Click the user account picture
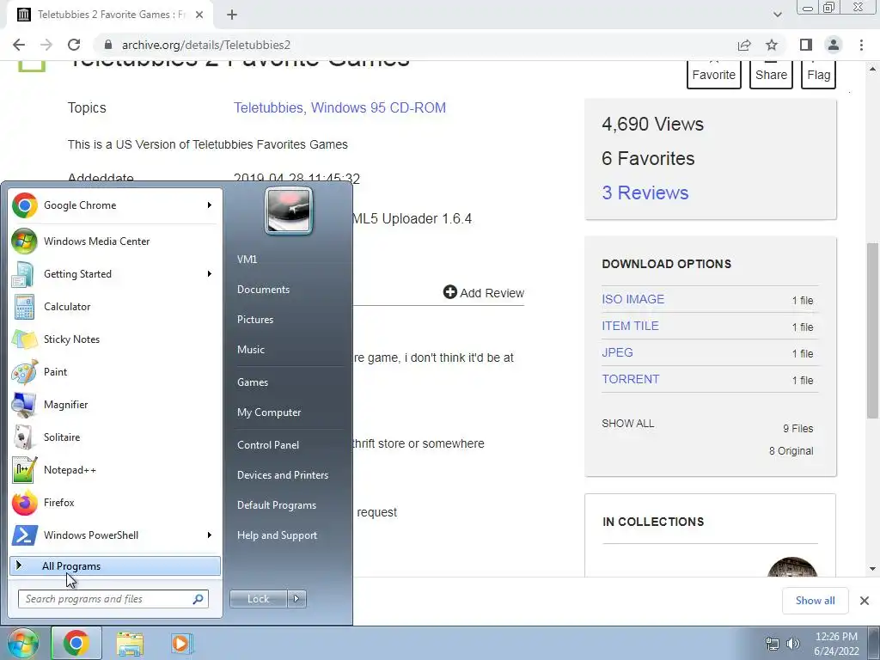Screen dimensions: 880x660 click(289, 211)
